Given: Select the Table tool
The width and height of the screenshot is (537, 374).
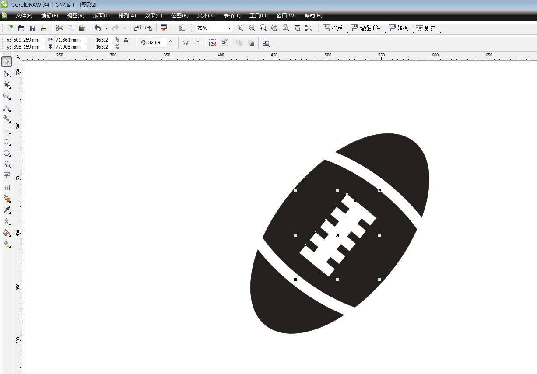Looking at the screenshot, I should point(7,187).
